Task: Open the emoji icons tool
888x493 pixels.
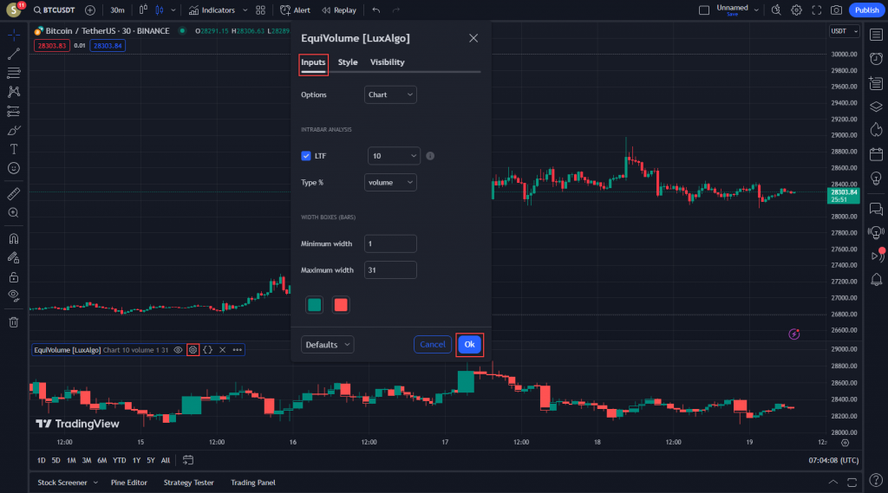Action: click(14, 168)
